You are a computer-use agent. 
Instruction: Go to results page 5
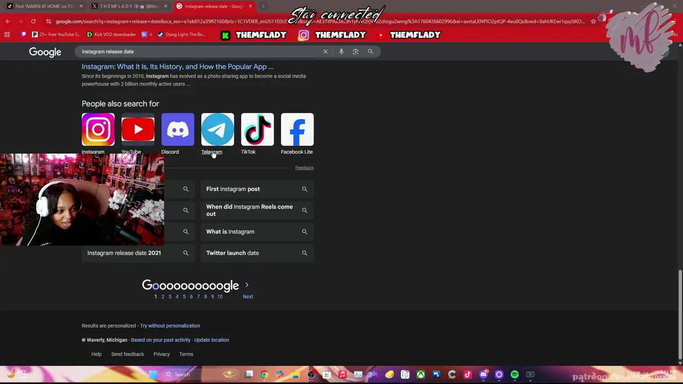pyautogui.click(x=184, y=297)
